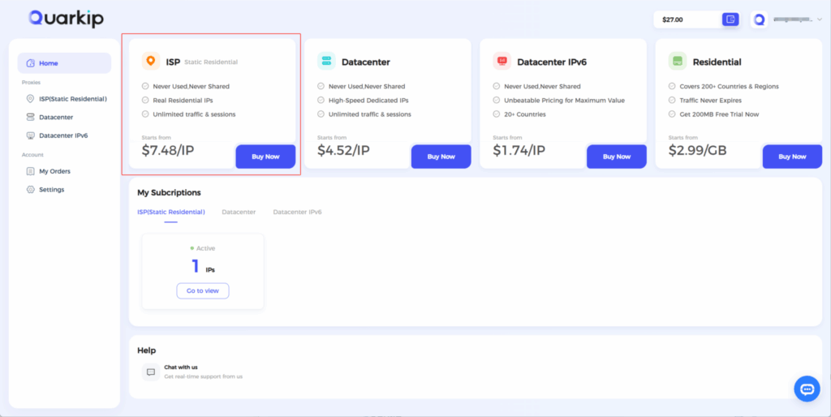Viewport: 831px width, 417px height.
Task: Click the ISP card title
Action: 173,62
